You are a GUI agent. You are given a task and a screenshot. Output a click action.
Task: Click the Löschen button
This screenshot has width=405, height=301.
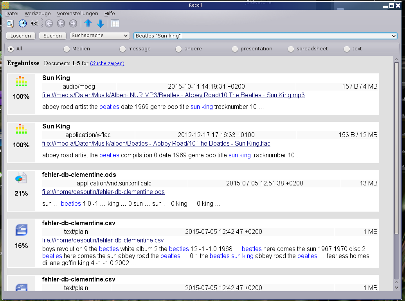click(x=21, y=36)
